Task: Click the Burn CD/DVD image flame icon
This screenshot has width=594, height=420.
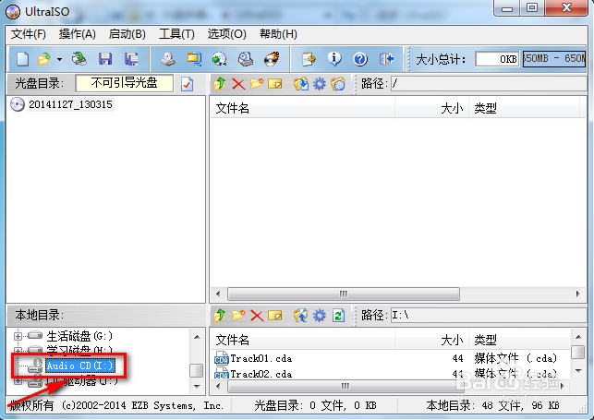Action: (x=272, y=59)
